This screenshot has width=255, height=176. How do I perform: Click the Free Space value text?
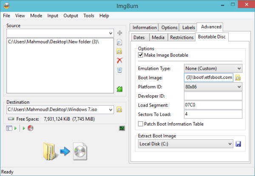(x=69, y=119)
